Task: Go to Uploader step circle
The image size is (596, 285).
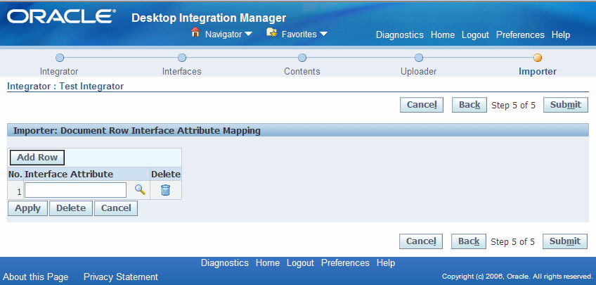Action: pos(418,58)
